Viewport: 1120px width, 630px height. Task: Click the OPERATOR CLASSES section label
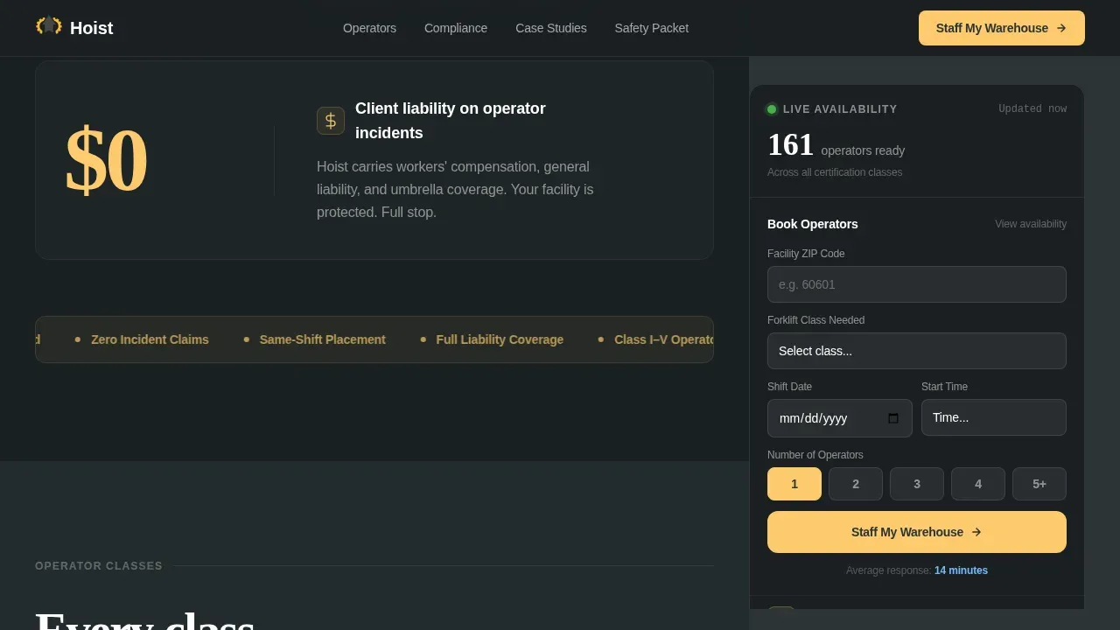99,566
